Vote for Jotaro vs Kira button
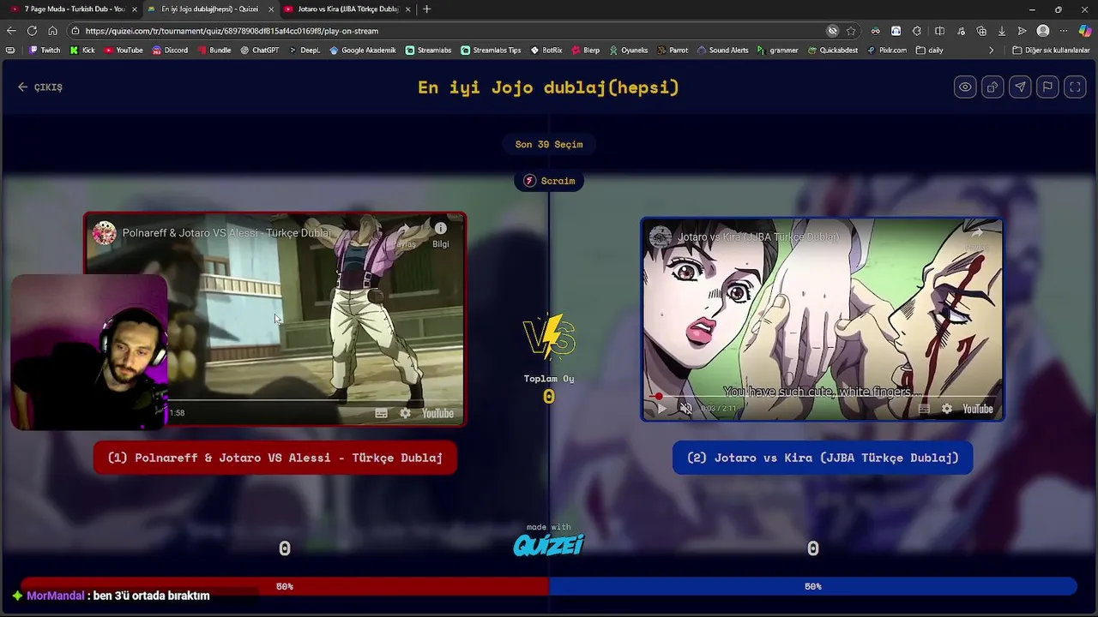Image resolution: width=1098 pixels, height=617 pixels. pos(823,458)
